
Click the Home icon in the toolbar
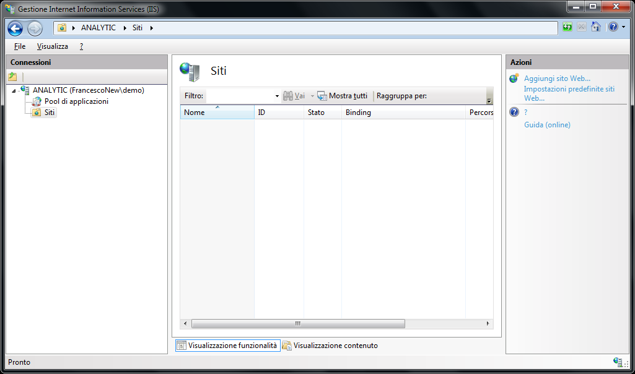[x=595, y=27]
